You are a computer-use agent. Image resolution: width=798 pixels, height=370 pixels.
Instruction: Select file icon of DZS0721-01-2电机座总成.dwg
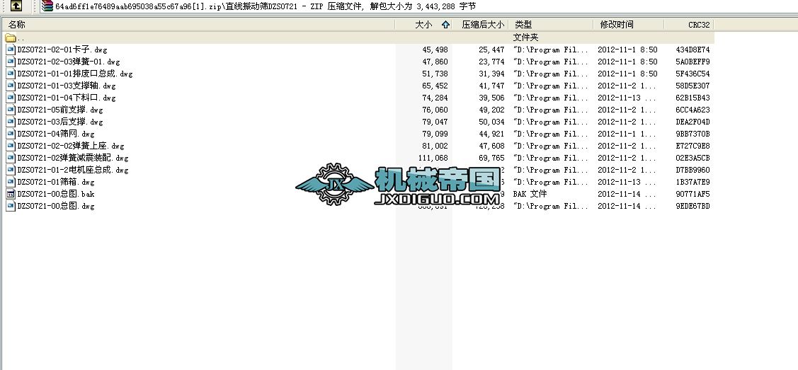click(x=11, y=170)
